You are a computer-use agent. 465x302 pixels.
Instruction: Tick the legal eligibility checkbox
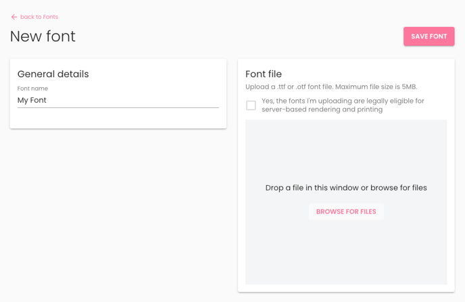tap(251, 105)
